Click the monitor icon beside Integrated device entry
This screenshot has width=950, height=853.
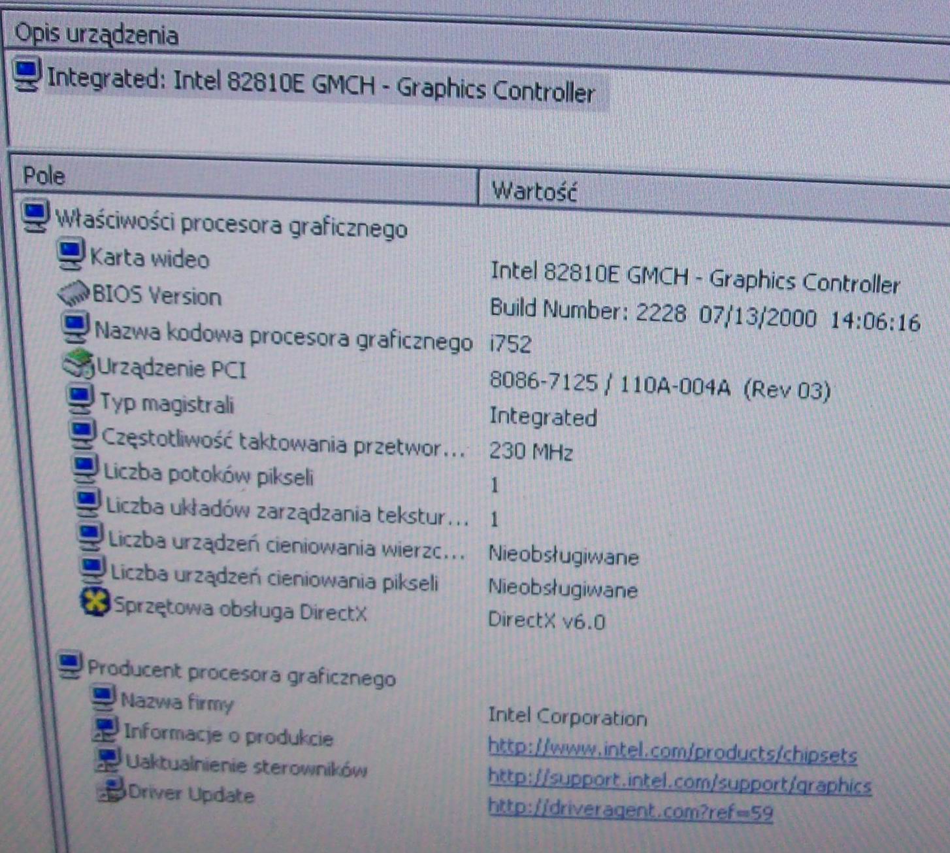27,75
